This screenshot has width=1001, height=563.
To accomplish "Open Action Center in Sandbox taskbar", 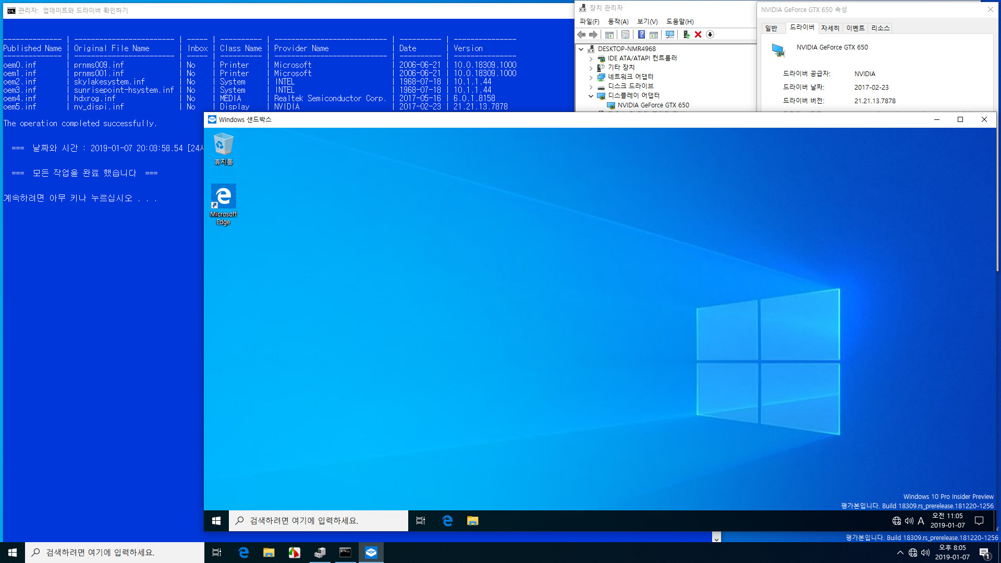I will [979, 521].
